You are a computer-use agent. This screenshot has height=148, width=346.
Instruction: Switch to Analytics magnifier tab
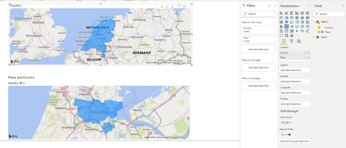coord(299,41)
